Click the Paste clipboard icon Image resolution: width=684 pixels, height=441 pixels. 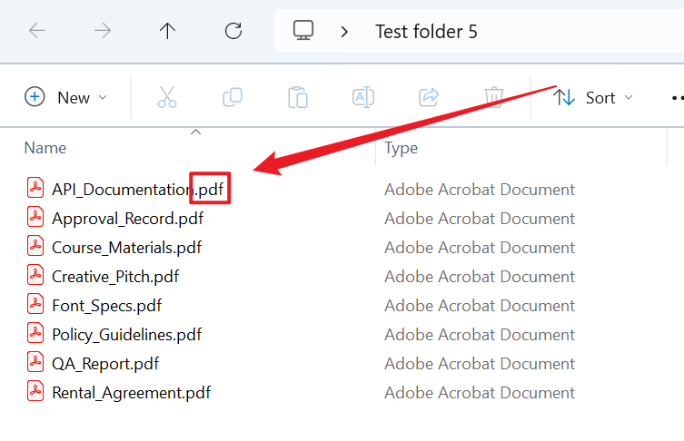click(x=298, y=97)
